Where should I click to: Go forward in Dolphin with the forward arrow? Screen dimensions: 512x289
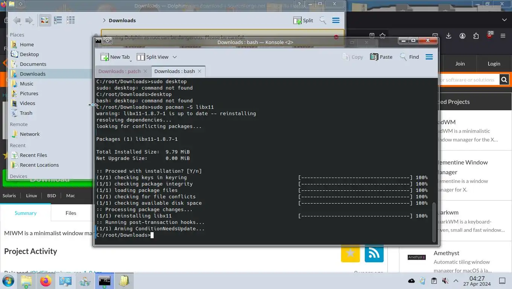(29, 20)
